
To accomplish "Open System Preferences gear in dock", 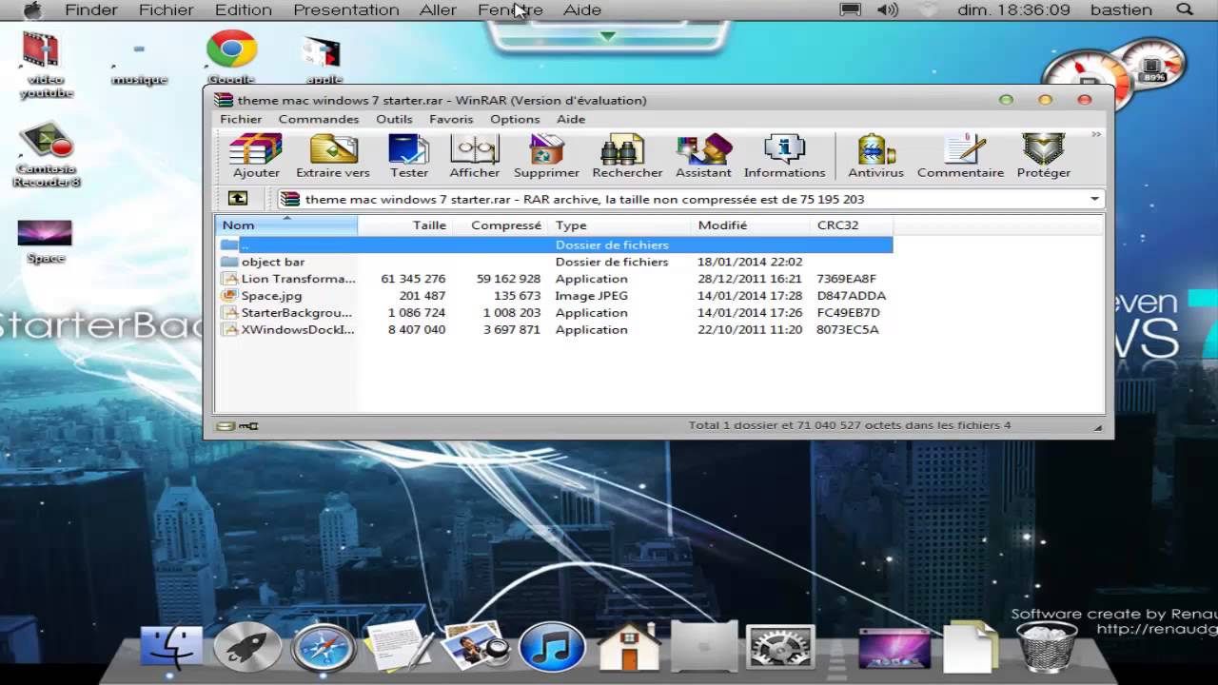I will tap(780, 649).
